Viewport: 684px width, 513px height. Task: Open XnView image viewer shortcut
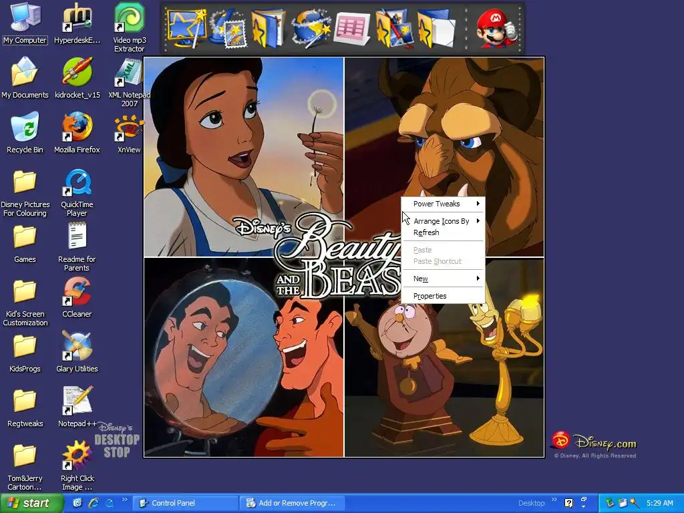(129, 133)
